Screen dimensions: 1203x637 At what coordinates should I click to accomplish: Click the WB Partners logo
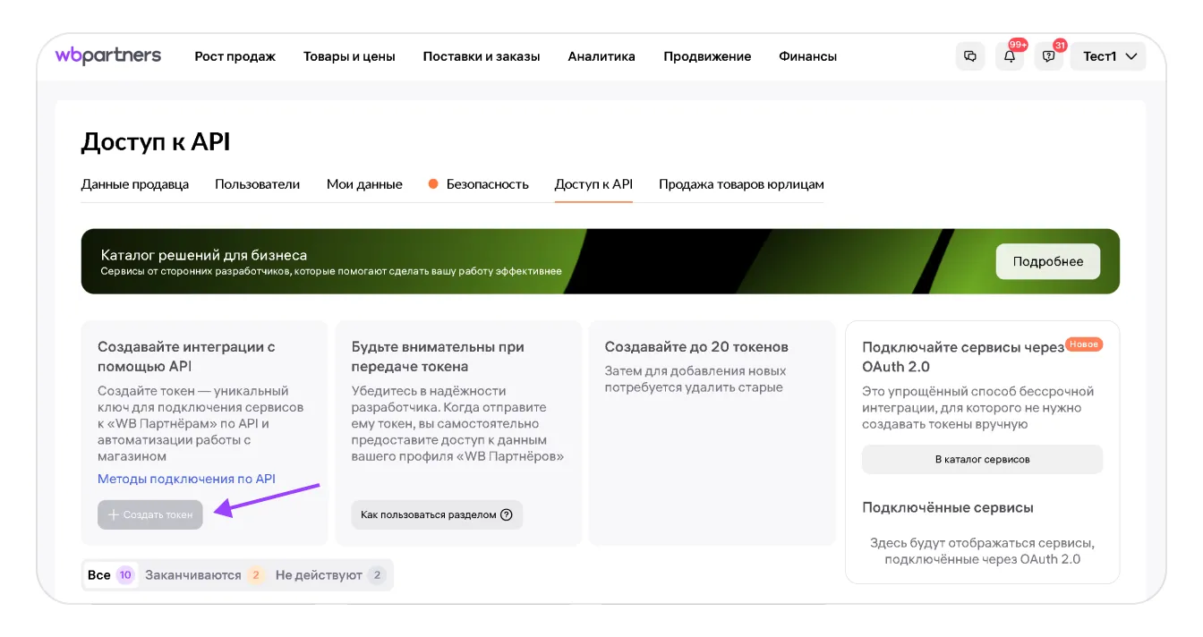coord(108,55)
